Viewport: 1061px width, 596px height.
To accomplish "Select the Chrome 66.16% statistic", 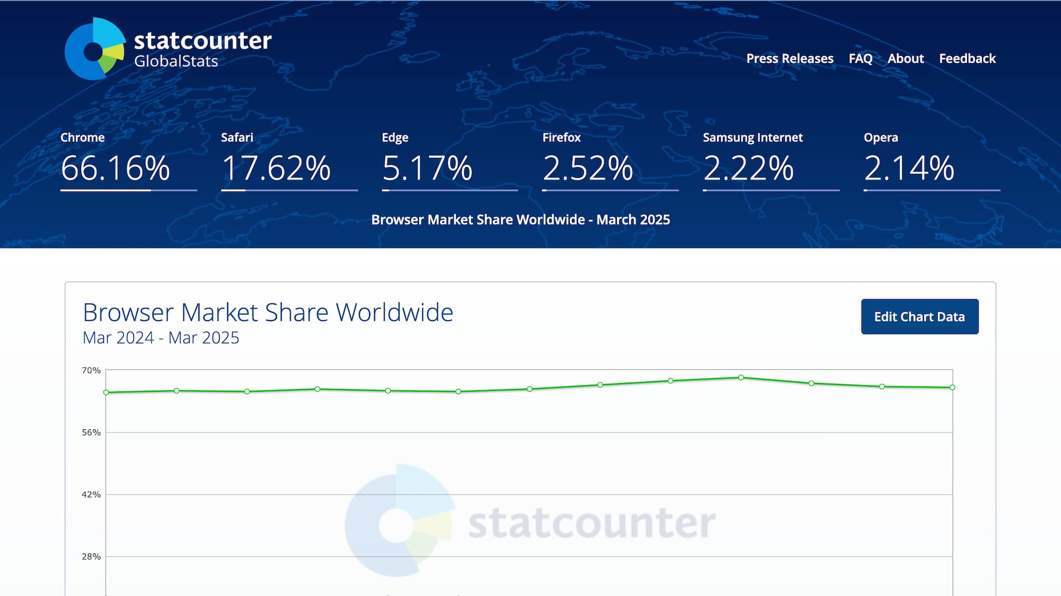I will (115, 168).
